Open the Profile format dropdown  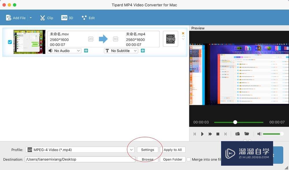(x=80, y=150)
